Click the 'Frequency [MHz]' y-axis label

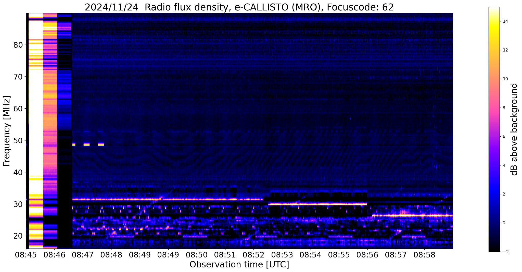coord(7,131)
